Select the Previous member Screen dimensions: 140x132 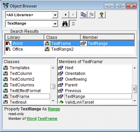pos(73,91)
